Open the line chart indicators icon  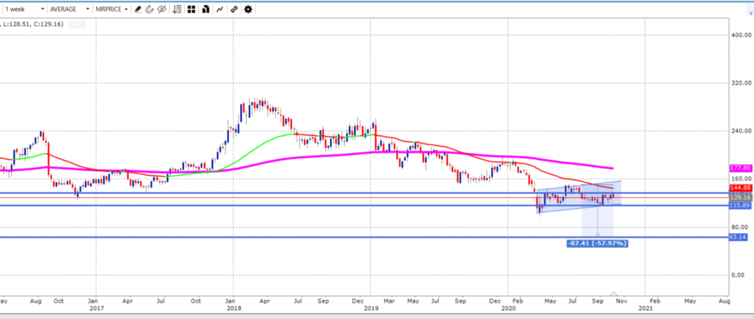(x=219, y=10)
